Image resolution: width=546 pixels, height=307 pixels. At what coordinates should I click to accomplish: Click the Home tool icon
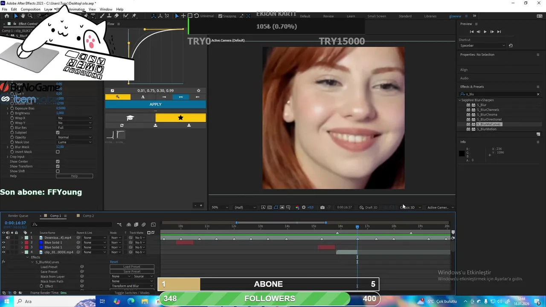7,16
